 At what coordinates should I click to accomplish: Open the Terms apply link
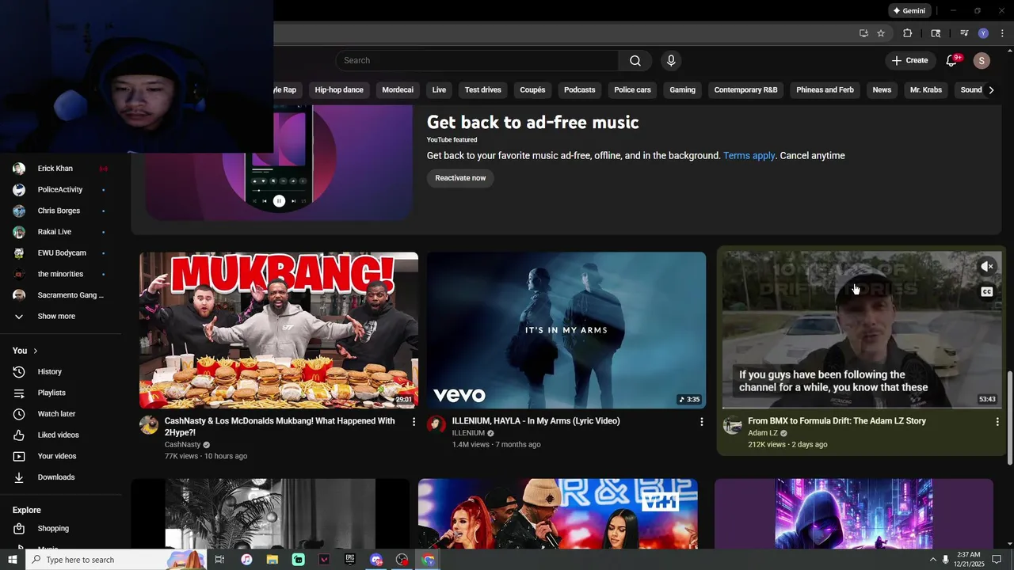[x=749, y=156]
